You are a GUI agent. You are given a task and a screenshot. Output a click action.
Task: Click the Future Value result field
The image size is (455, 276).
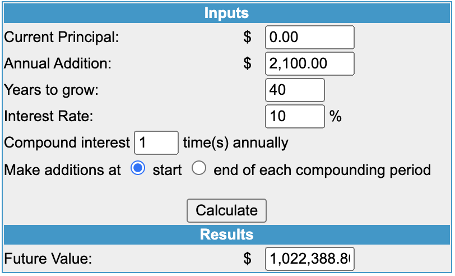[x=310, y=259]
